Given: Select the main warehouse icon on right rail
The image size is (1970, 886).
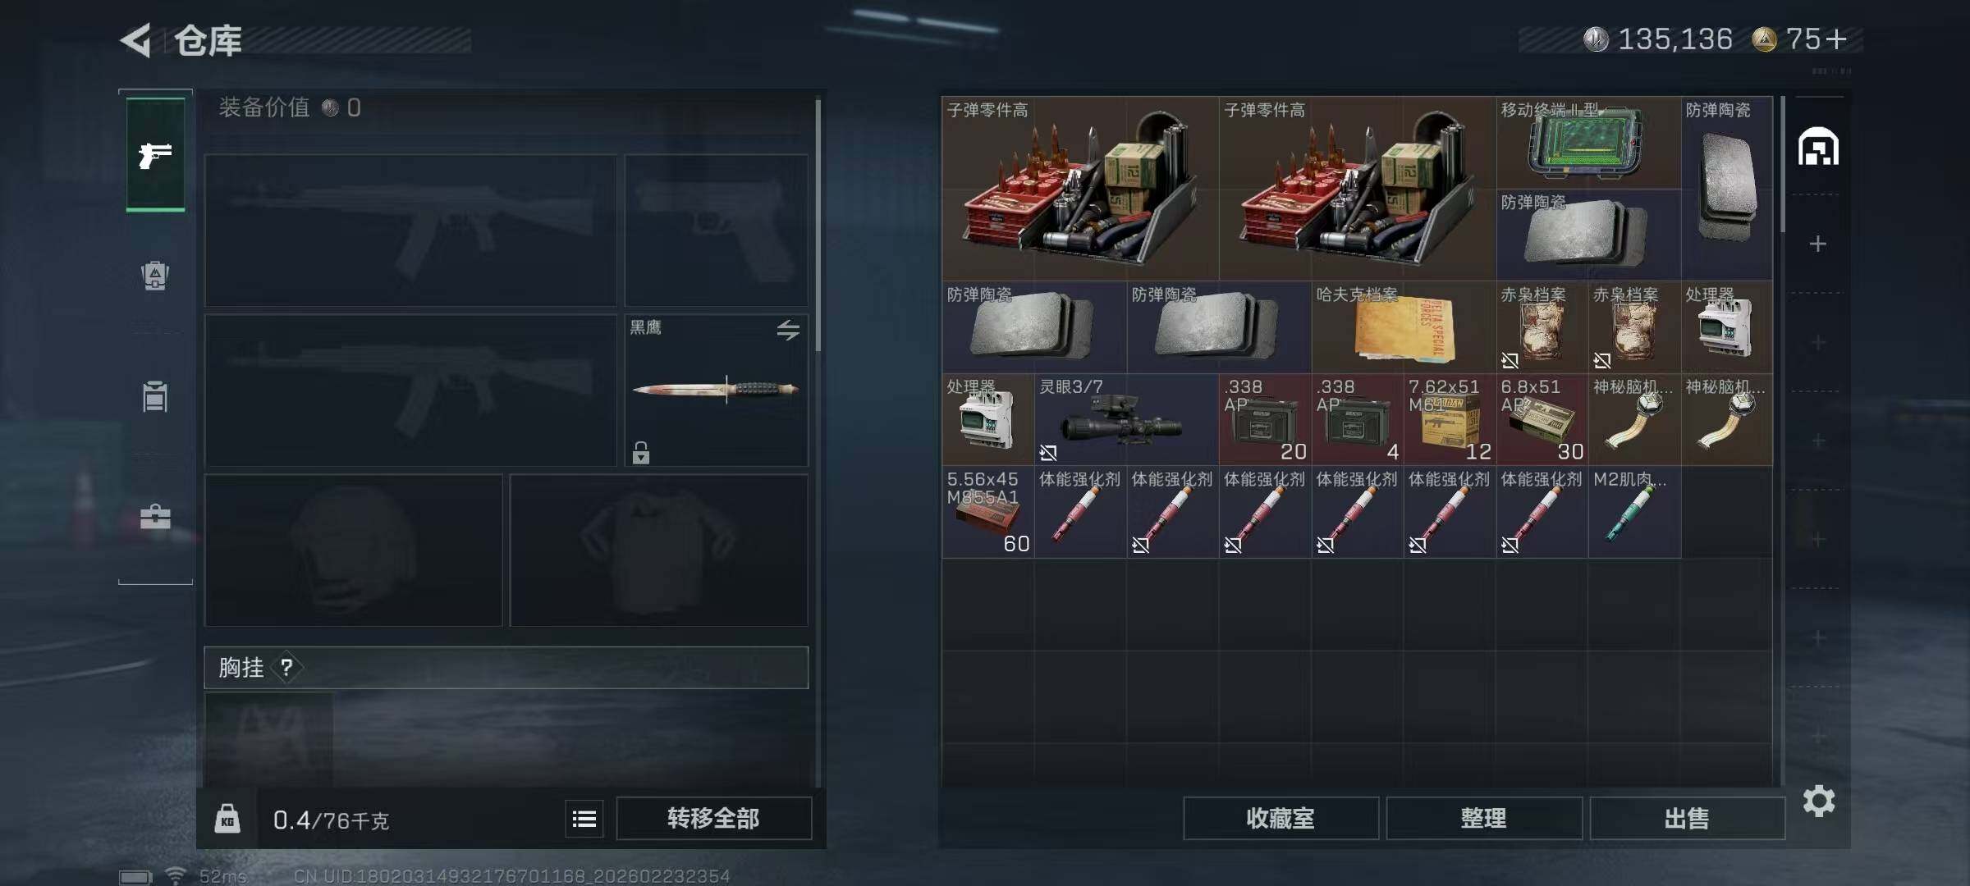Looking at the screenshot, I should 1818,147.
